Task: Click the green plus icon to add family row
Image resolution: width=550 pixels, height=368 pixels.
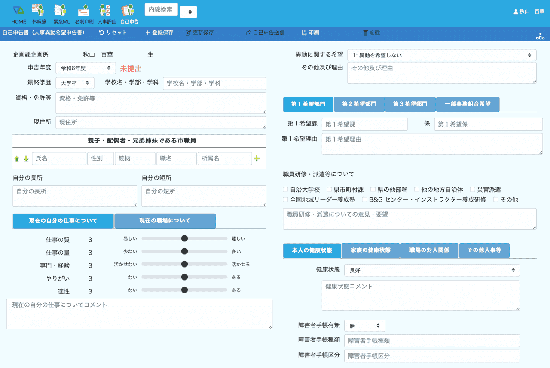Action: [257, 159]
